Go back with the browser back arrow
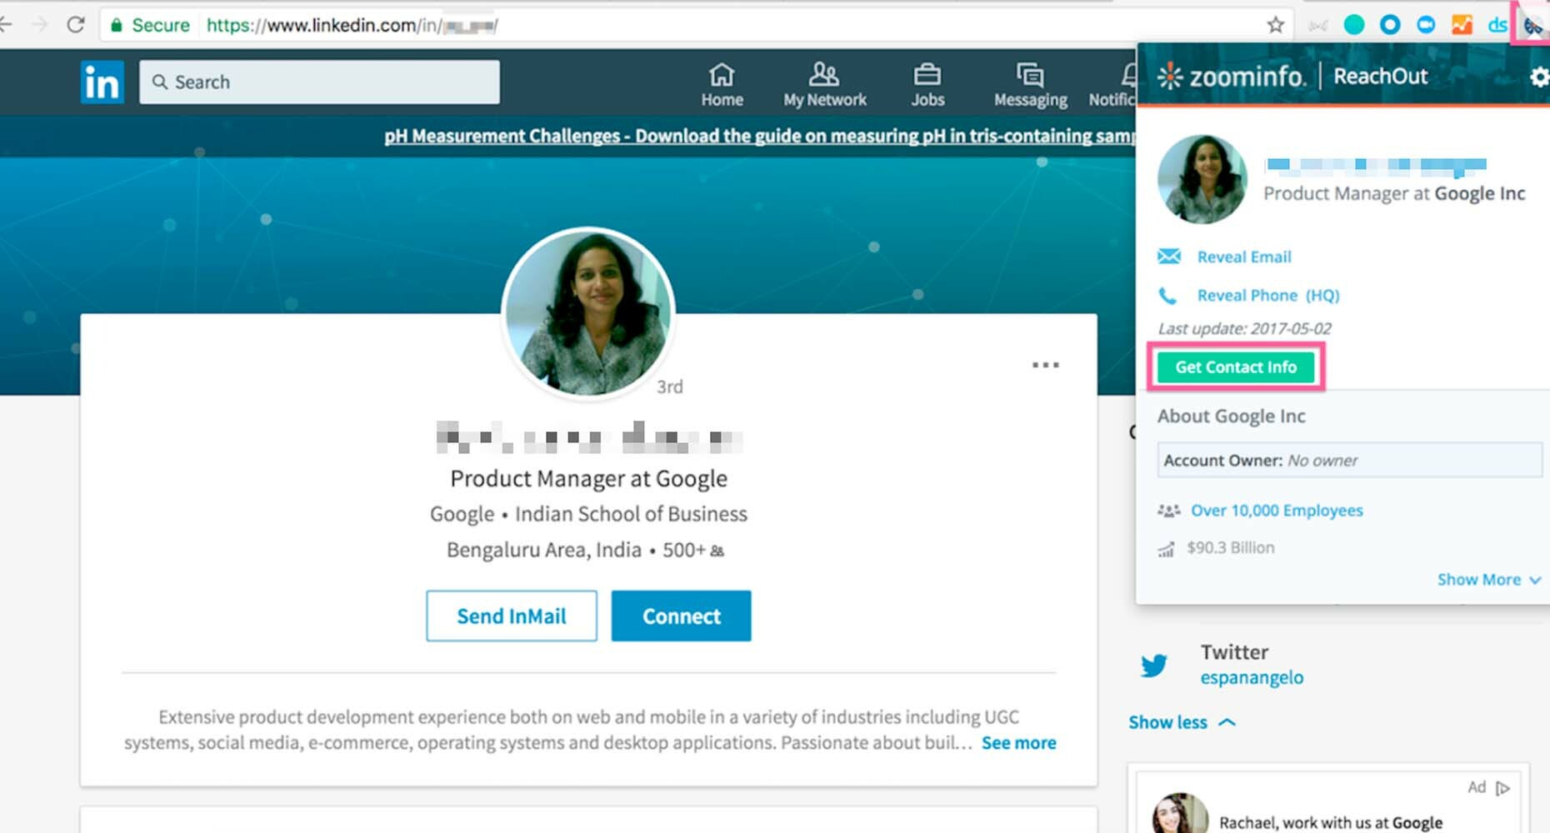The image size is (1550, 833). pyautogui.click(x=6, y=25)
